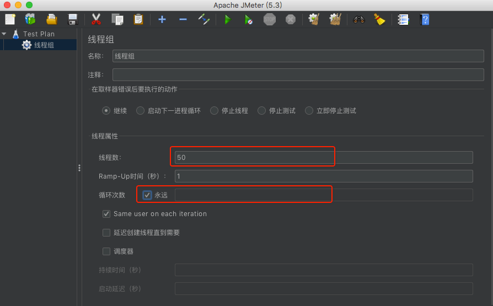Collapse all with the minus icon
This screenshot has width=493, height=306.
[x=183, y=19]
